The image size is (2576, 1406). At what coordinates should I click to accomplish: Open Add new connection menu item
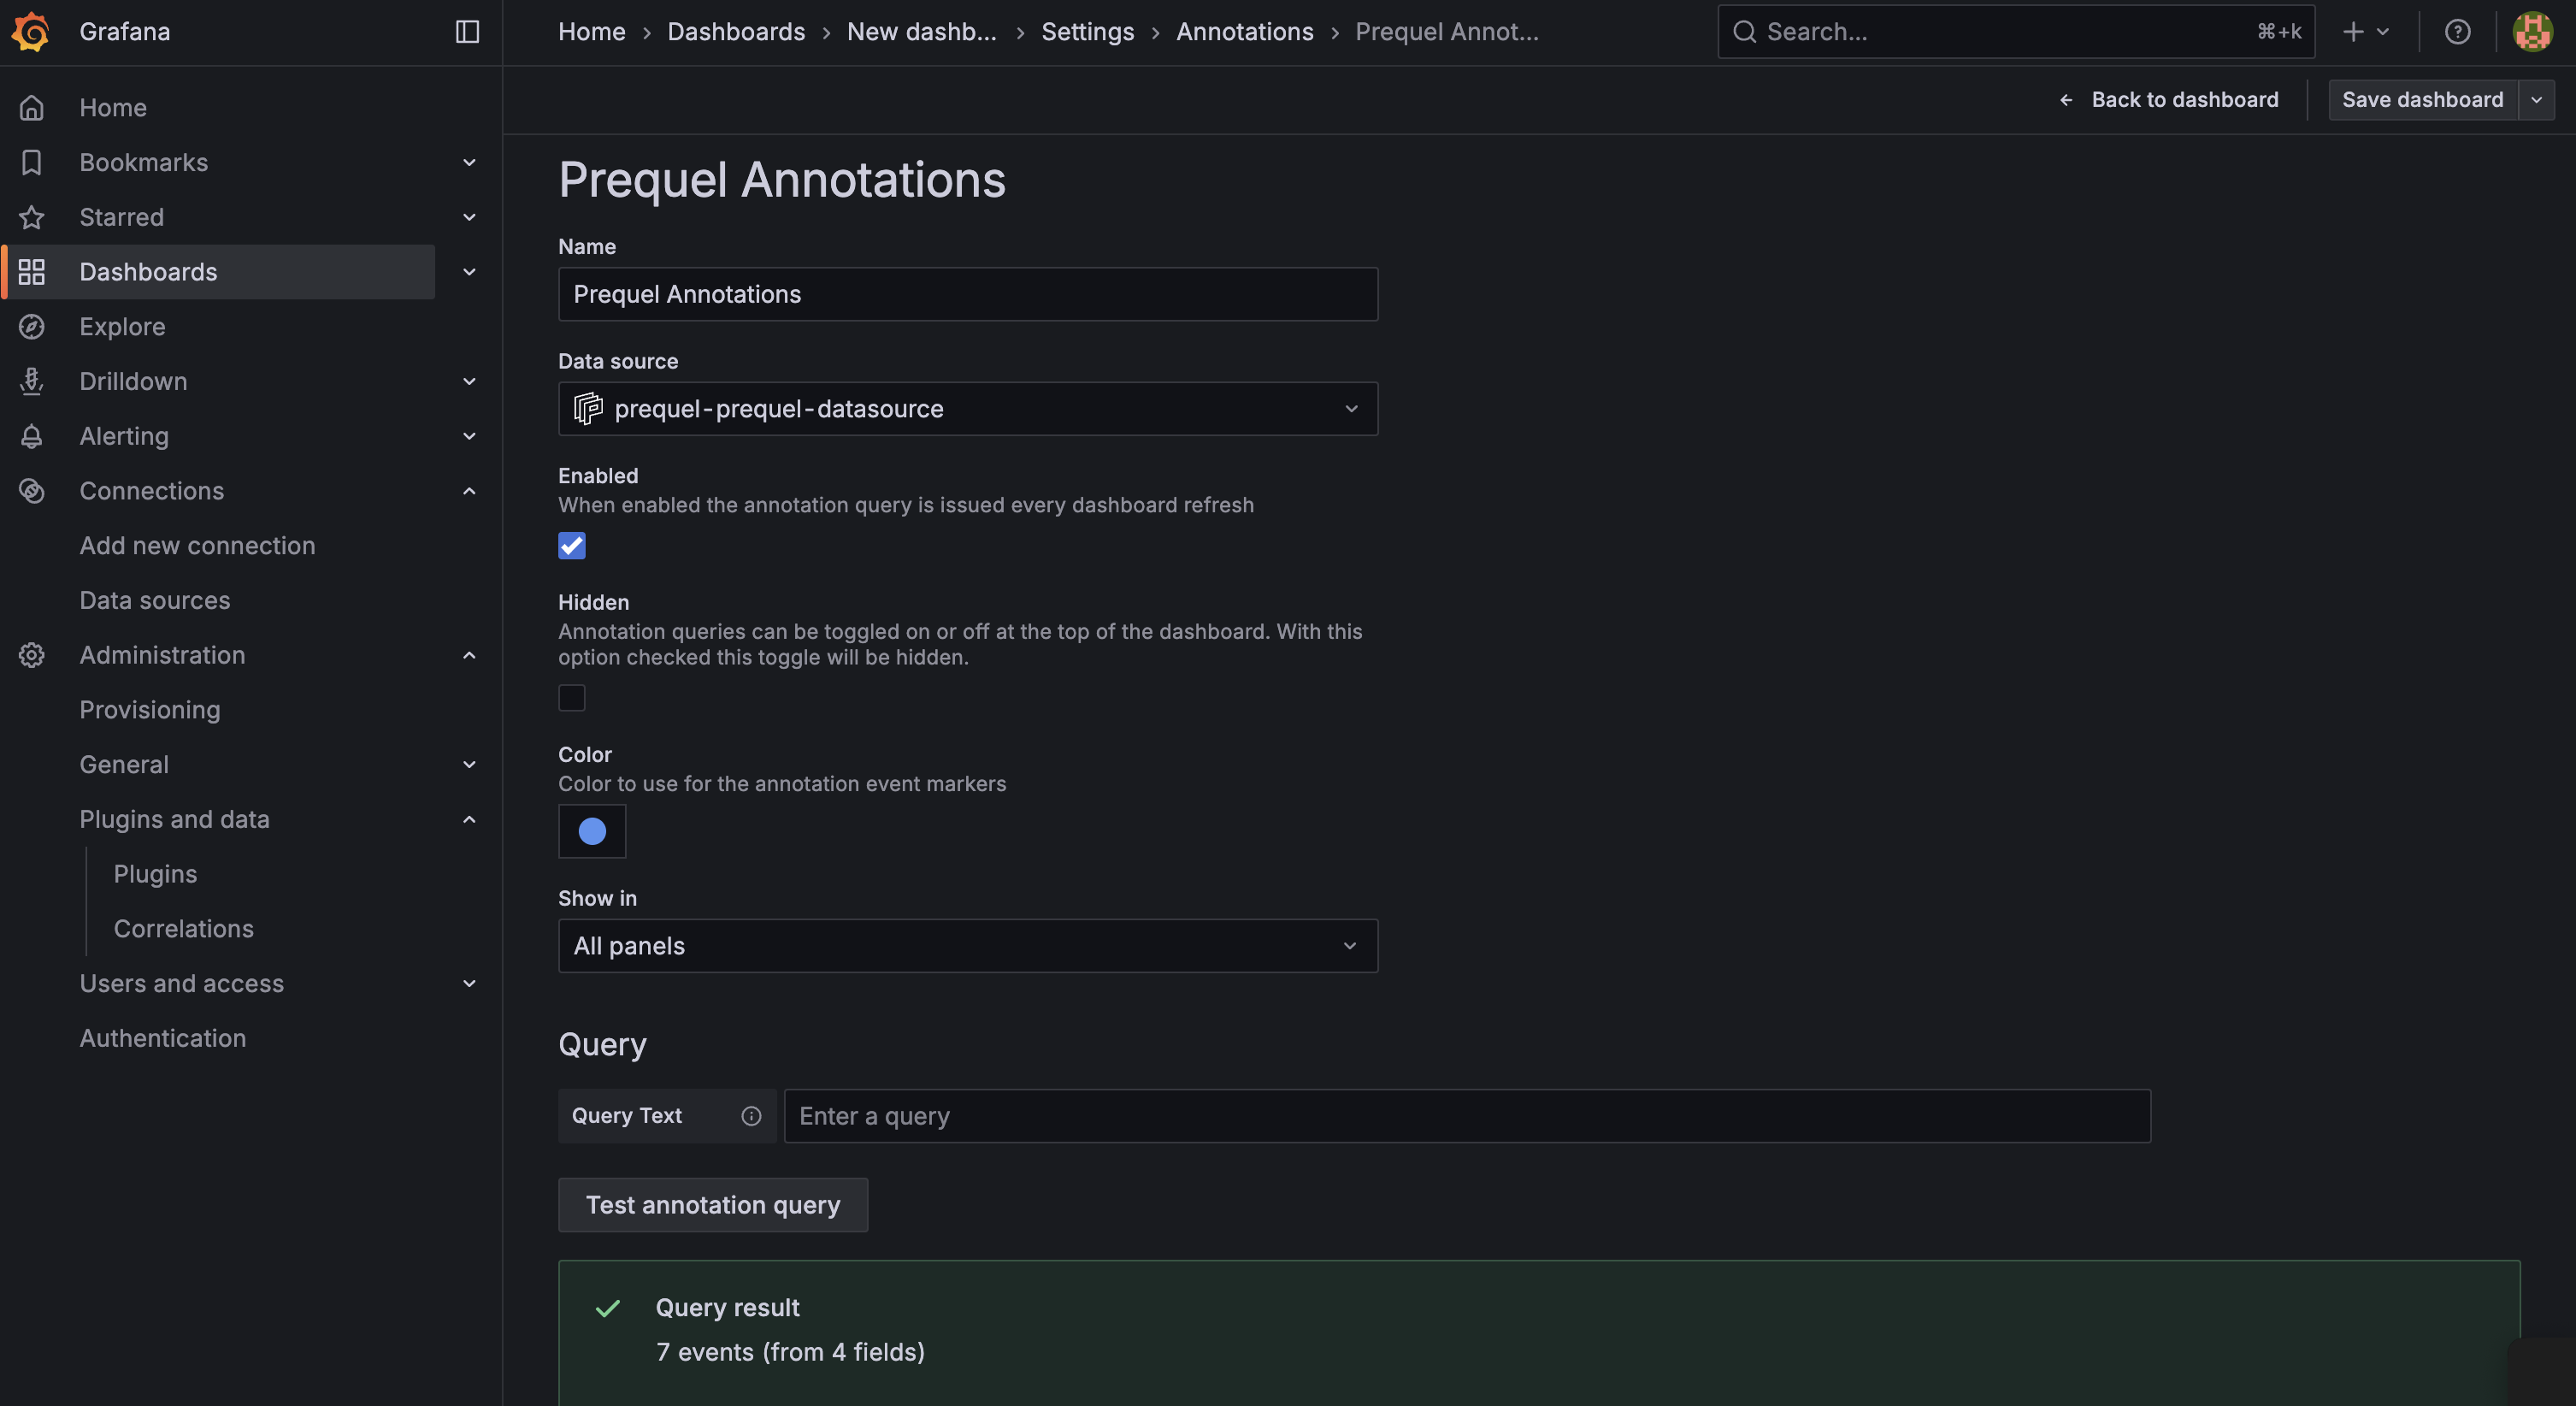click(197, 546)
